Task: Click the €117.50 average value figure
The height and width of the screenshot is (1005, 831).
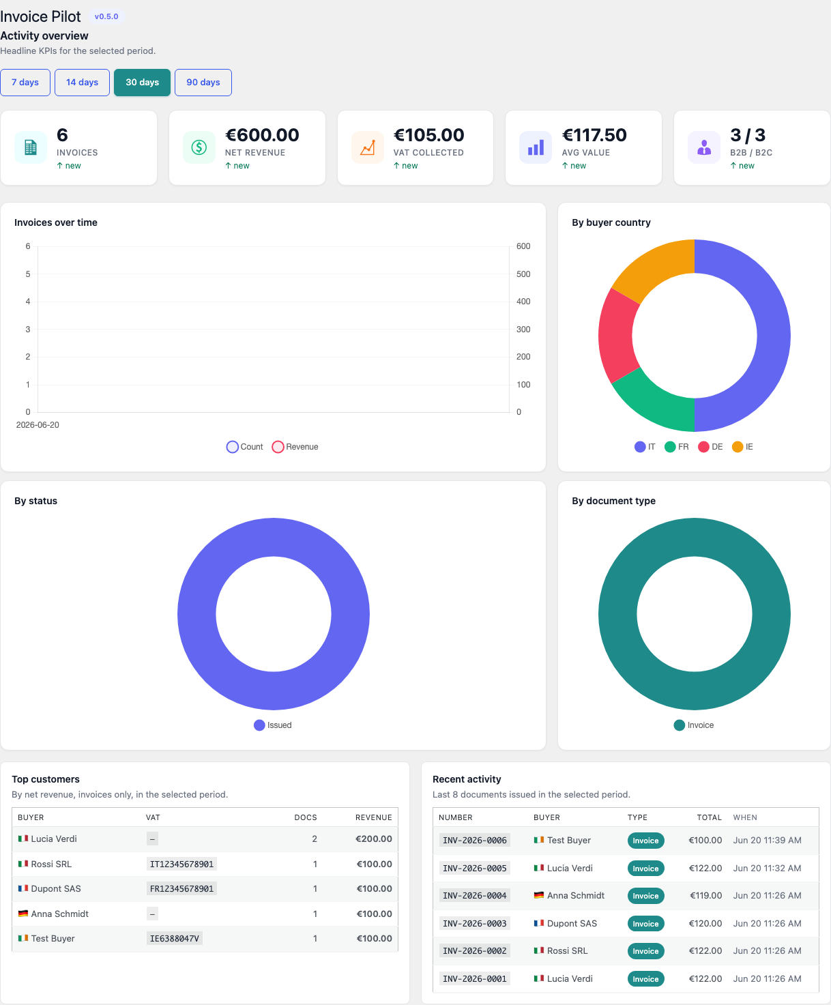Action: [594, 135]
